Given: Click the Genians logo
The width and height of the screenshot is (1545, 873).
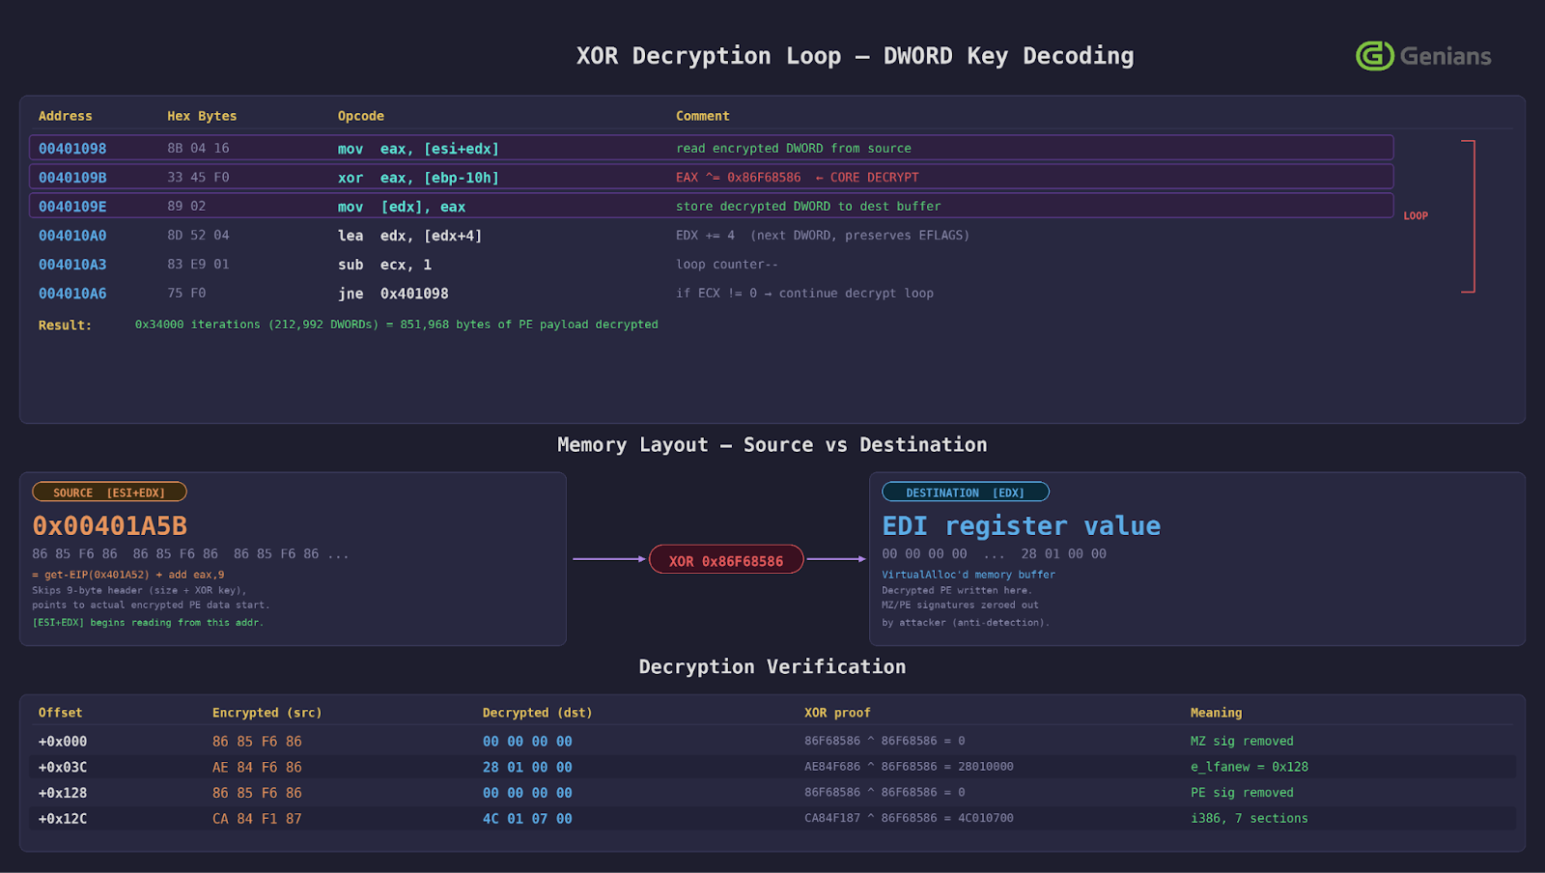Looking at the screenshot, I should click(x=1421, y=56).
